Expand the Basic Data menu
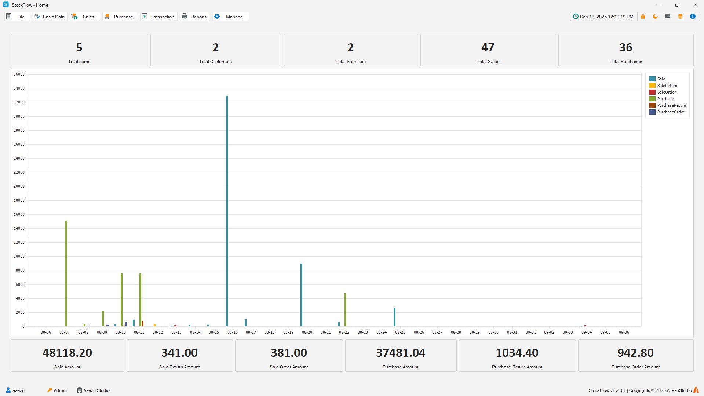Screen dimensions: 704x396 [50, 17]
